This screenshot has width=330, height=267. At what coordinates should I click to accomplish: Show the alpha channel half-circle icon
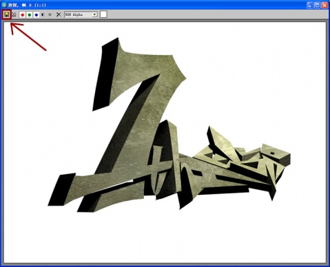pyautogui.click(x=43, y=14)
